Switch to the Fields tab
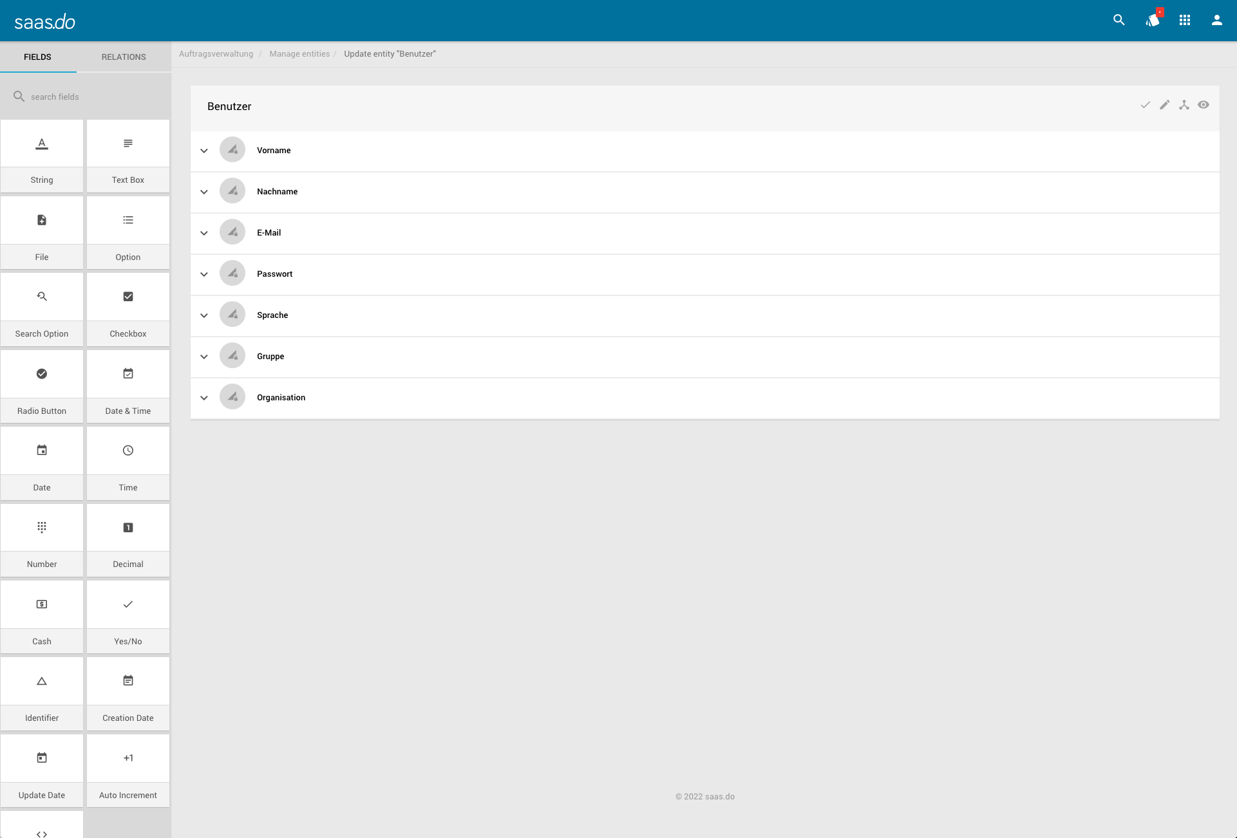This screenshot has width=1237, height=838. point(37,57)
